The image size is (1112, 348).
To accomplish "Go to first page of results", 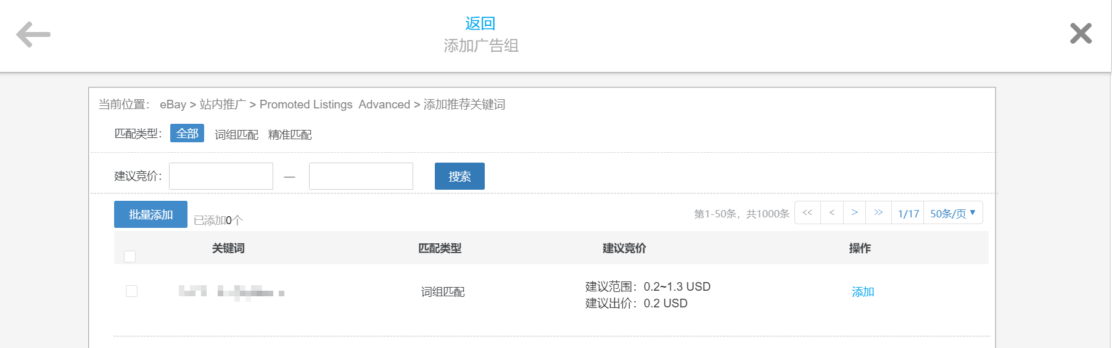I will point(807,213).
